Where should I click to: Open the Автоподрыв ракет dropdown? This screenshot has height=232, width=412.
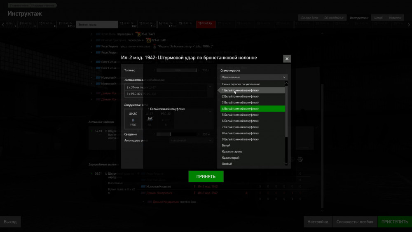point(191,141)
